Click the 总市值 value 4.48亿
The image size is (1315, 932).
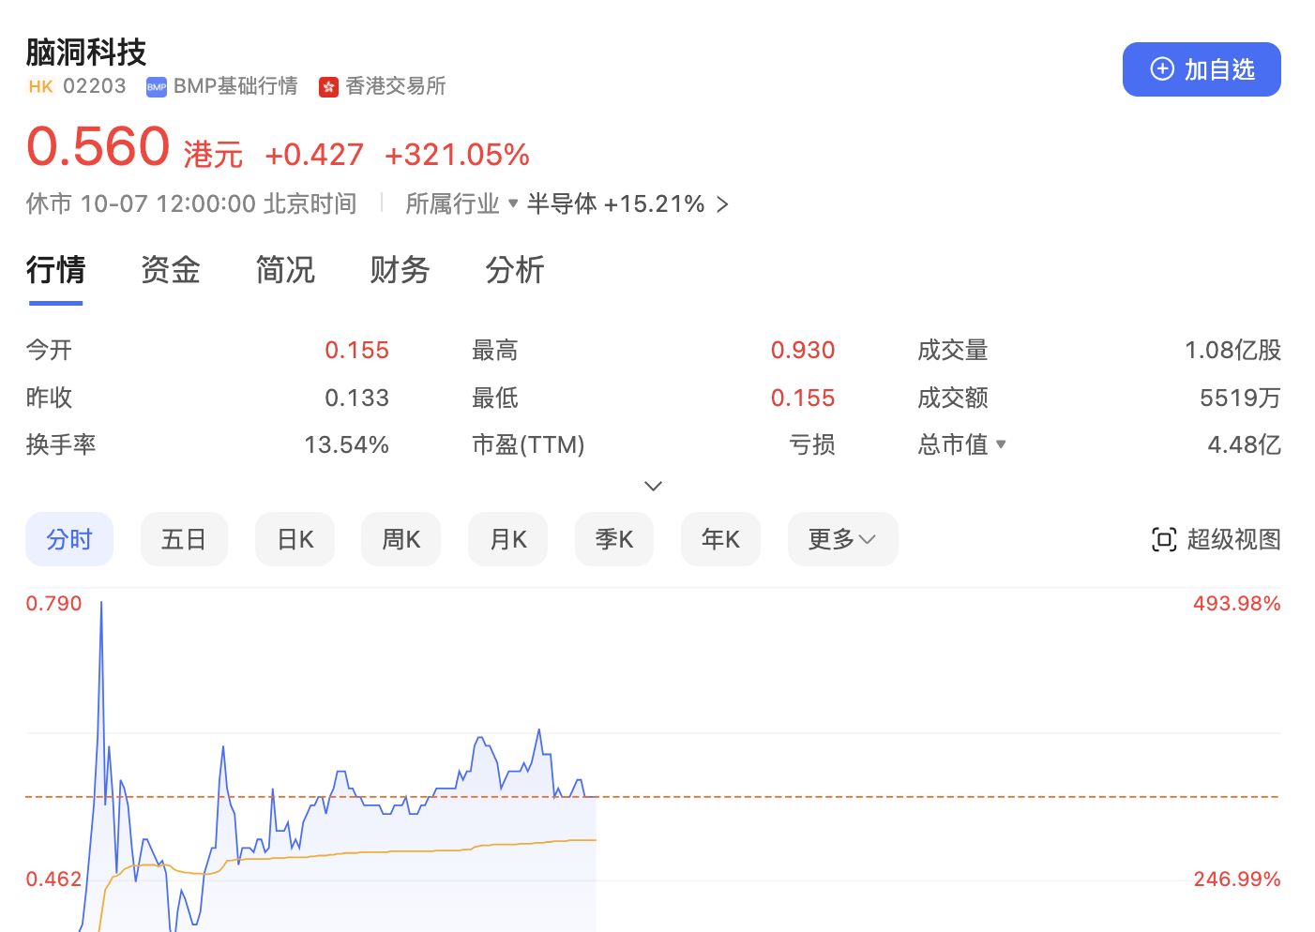(1244, 444)
